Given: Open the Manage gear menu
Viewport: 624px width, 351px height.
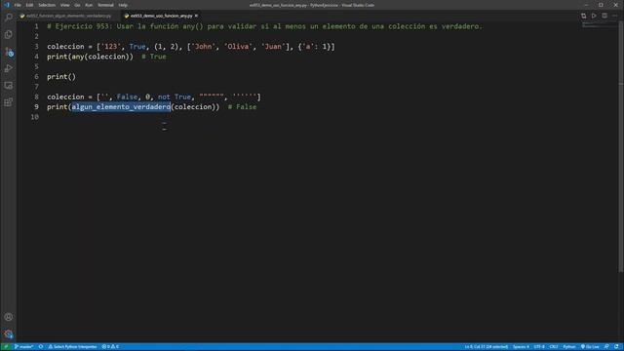Looking at the screenshot, I should [x=9, y=333].
